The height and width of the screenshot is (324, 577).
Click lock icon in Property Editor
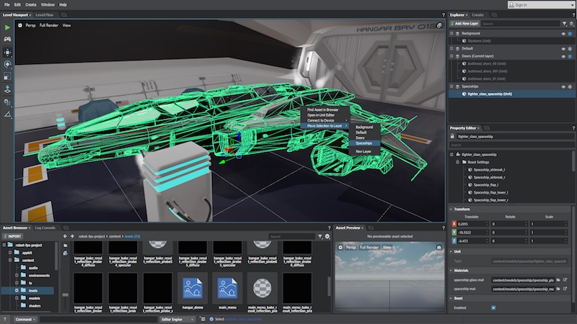click(x=452, y=136)
